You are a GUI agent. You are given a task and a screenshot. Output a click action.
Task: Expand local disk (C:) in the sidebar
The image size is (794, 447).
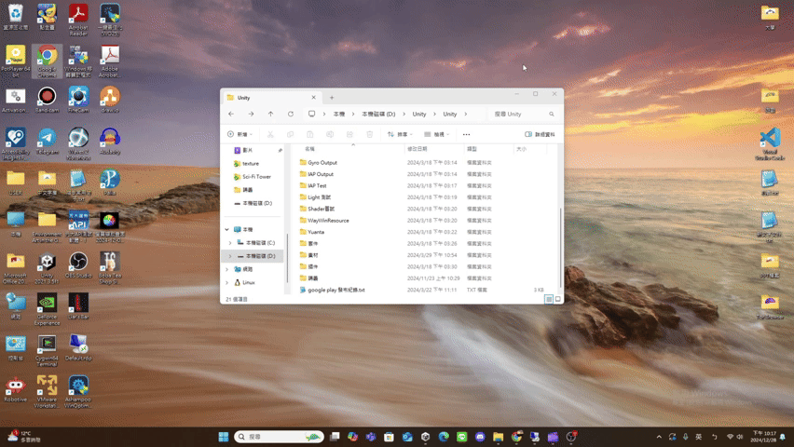pos(230,242)
